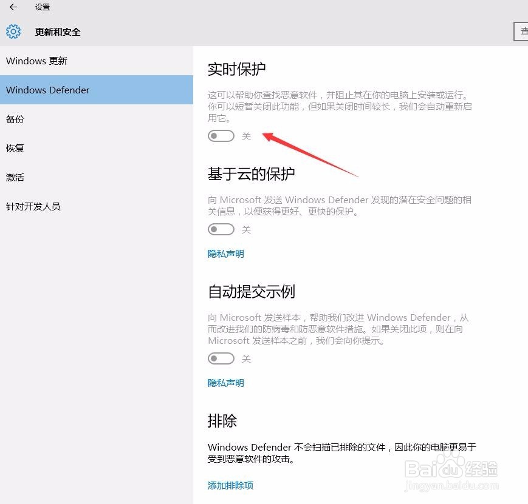528x504 pixels.
Task: Click the 添加排除项 link
Action: 230,485
